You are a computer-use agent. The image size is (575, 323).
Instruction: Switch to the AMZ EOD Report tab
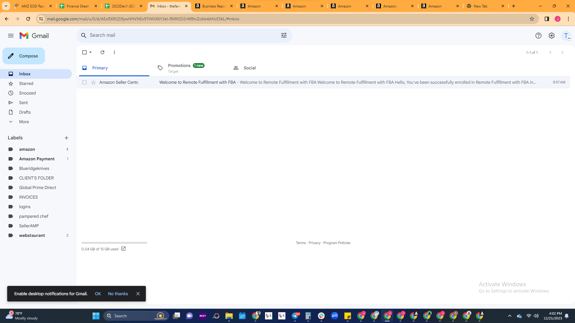(x=33, y=6)
